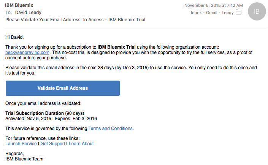Image resolution: width=268 pixels, height=165 pixels.
Task: Open the Terms and Conditions link
Action: 110,129
